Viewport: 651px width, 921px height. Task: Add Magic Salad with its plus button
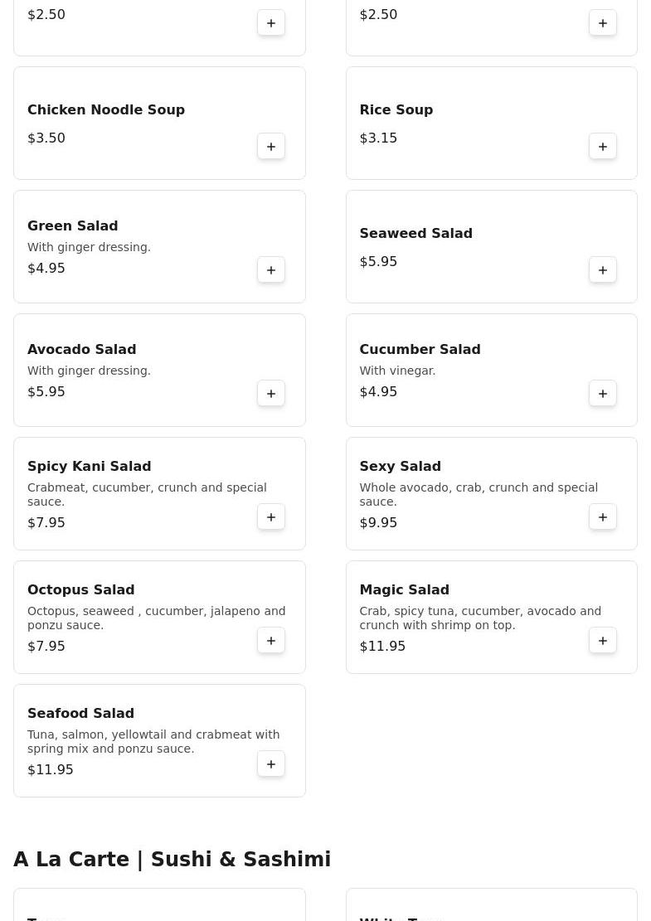tap(603, 641)
